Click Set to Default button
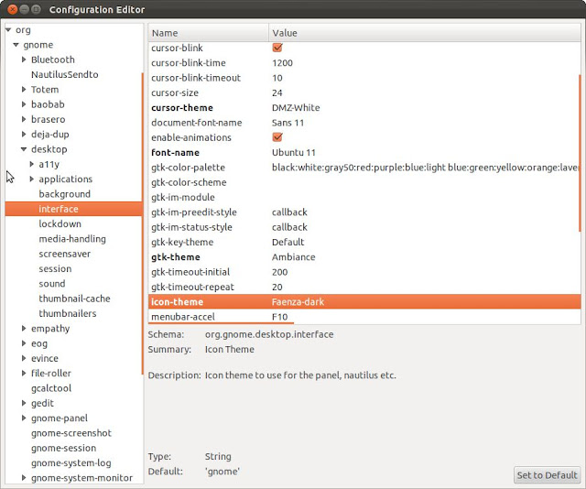 [548, 475]
